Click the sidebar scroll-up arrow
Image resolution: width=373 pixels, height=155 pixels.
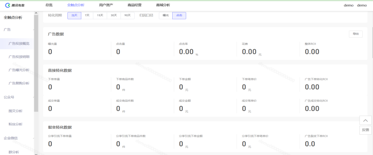tap(36, 13)
